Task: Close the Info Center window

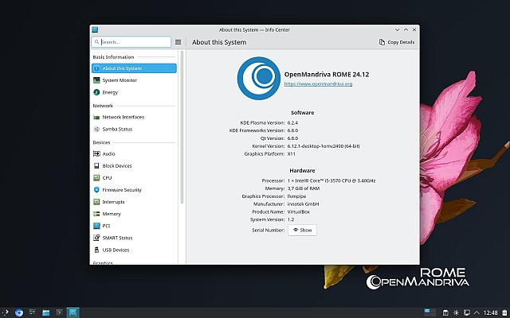Action: 414,29
